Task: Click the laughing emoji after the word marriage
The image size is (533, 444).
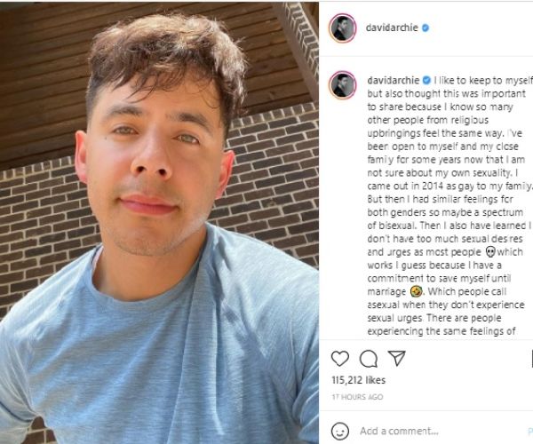Action: coord(416,291)
